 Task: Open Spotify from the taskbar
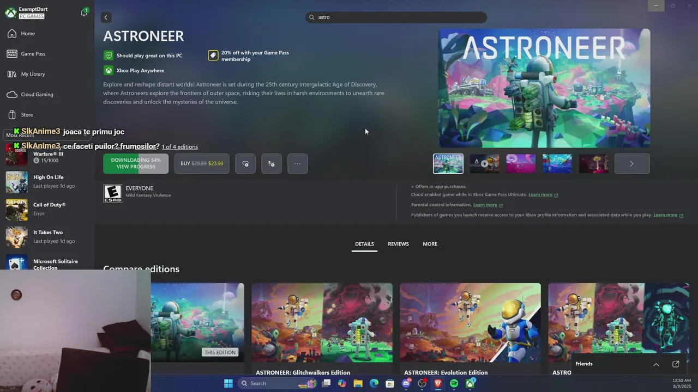pyautogui.click(x=454, y=383)
